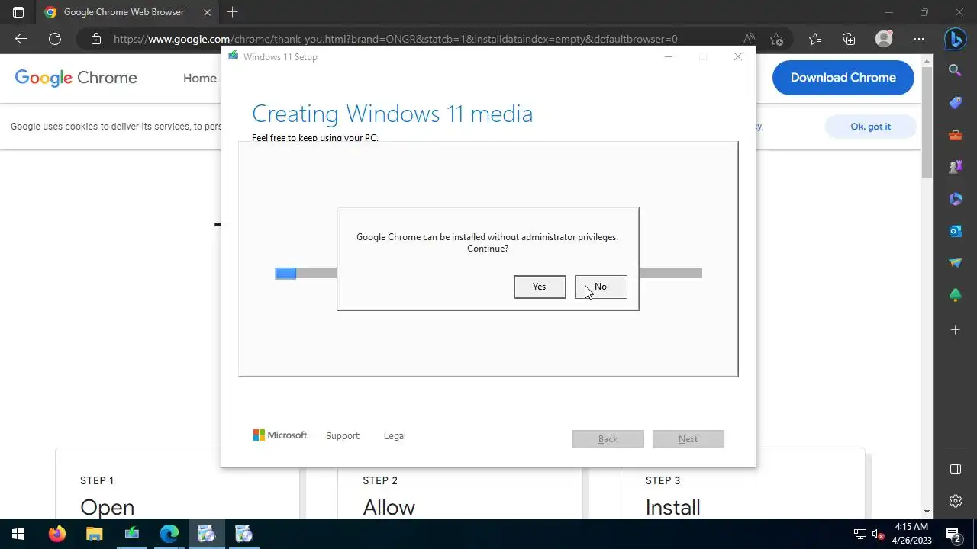Click STEP 3 Install card
Image resolution: width=977 pixels, height=549 pixels.
(743, 483)
